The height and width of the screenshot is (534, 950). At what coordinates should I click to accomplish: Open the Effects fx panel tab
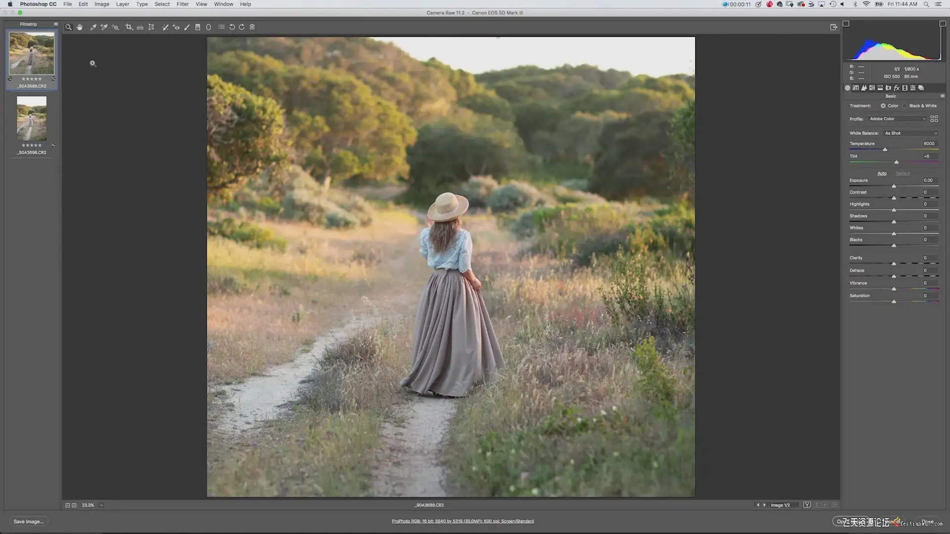point(897,88)
